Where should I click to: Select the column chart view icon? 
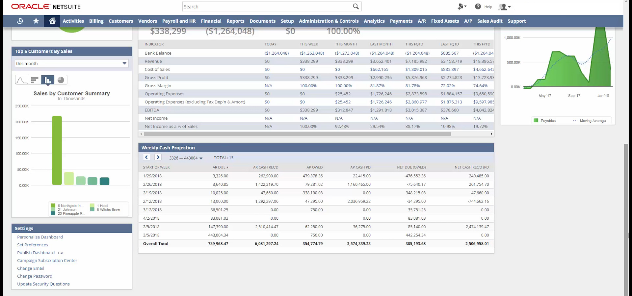coord(48,80)
